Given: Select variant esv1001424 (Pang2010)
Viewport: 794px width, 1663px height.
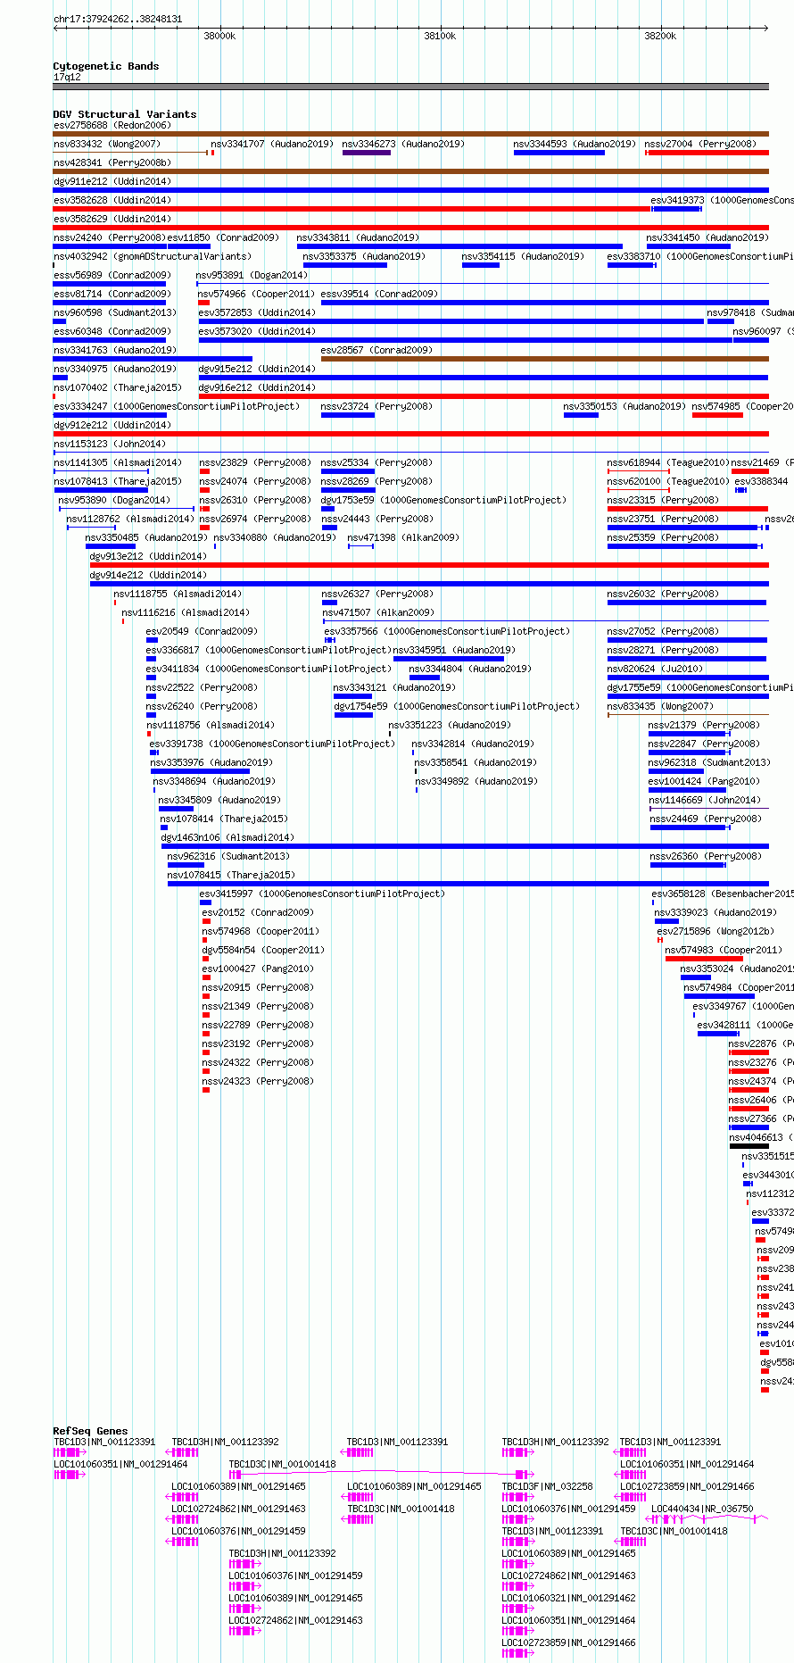Looking at the screenshot, I should click(x=705, y=781).
